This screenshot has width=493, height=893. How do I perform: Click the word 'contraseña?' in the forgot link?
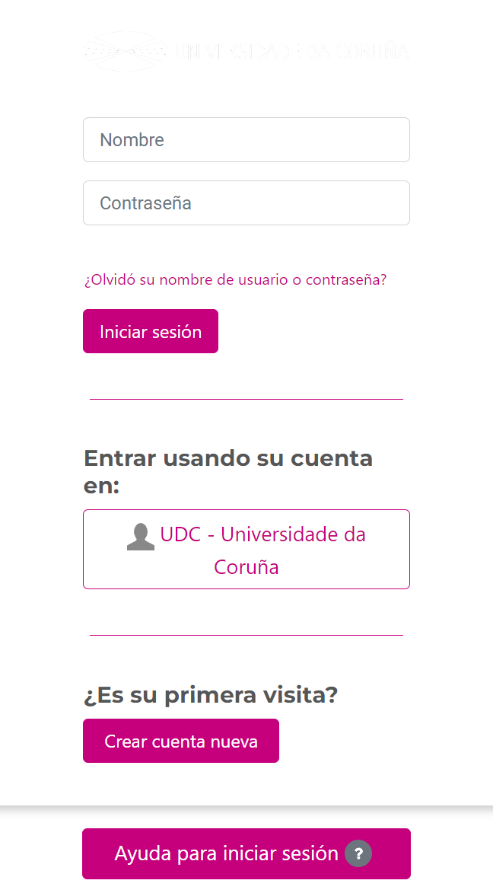pyautogui.click(x=345, y=279)
